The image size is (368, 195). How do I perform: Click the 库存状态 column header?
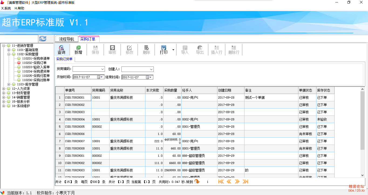(325, 90)
